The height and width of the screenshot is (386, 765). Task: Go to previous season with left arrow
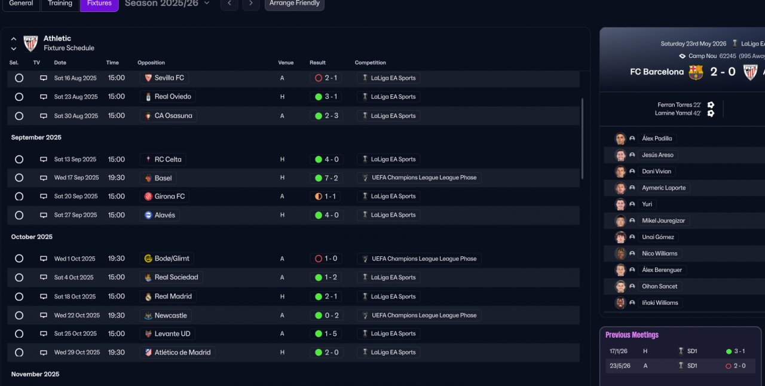tap(229, 4)
